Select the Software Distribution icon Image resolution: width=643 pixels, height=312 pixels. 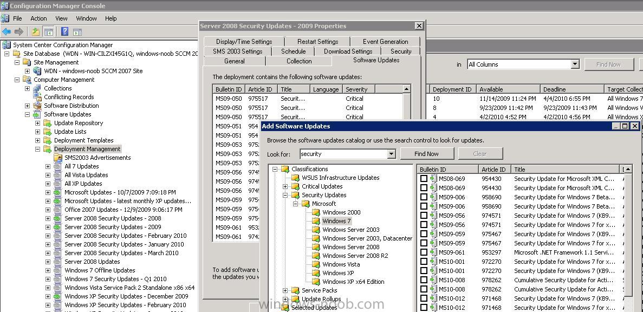pos(37,106)
